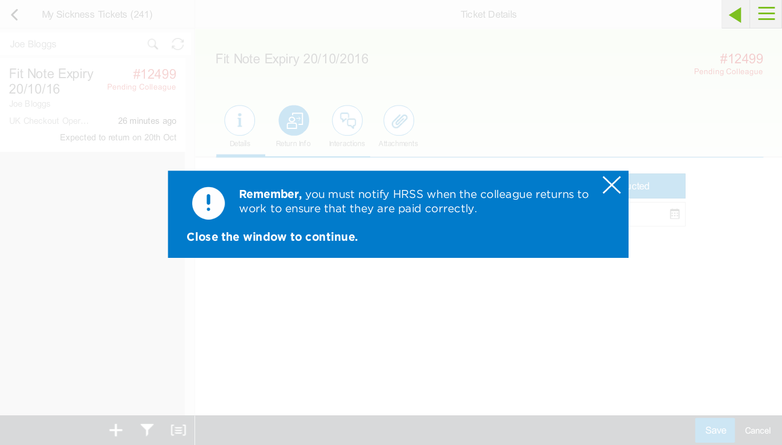The height and width of the screenshot is (445, 782).
Task: Open the filter funnel icon
Action: point(147,430)
